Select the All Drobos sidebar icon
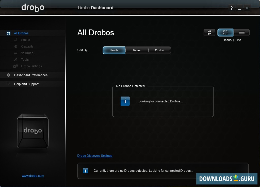 click(x=8, y=33)
